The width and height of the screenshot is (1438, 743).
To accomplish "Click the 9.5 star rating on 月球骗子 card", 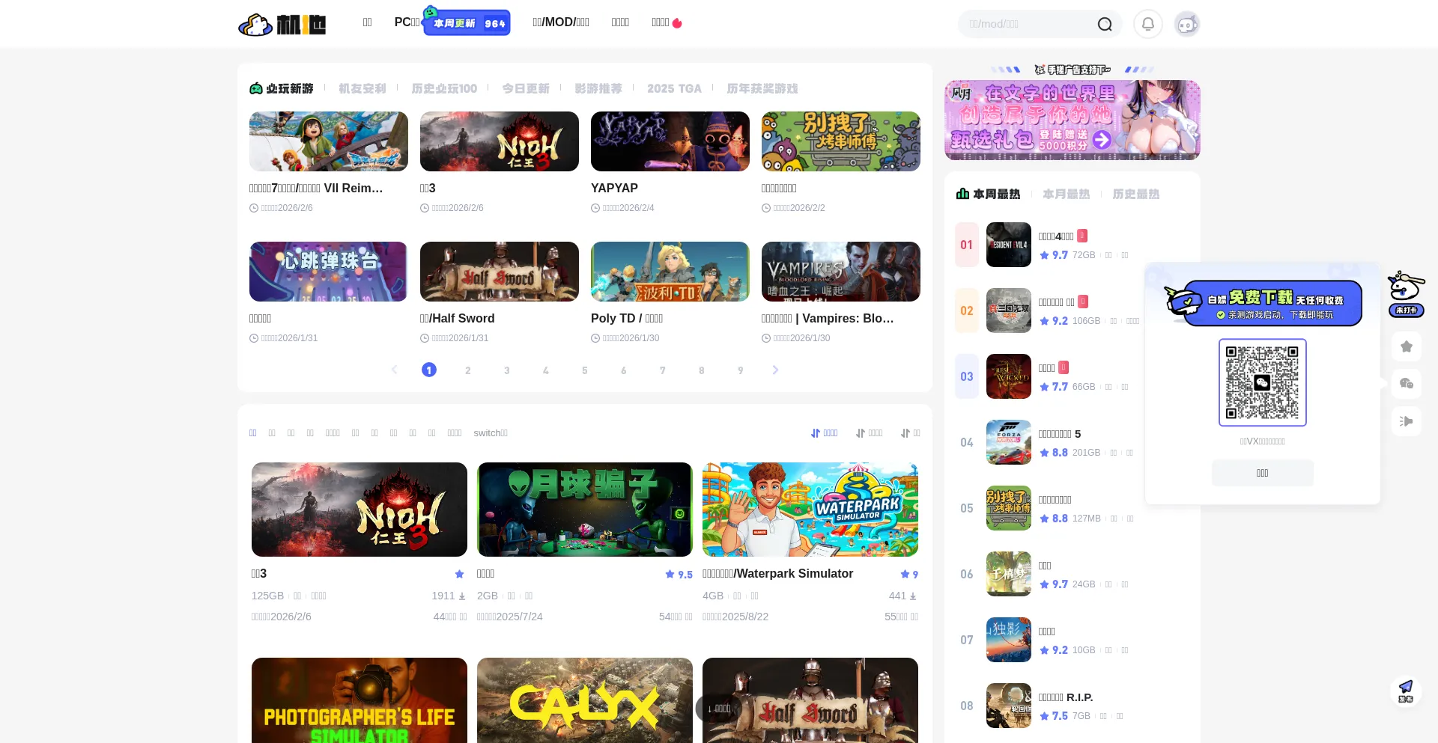I will tap(679, 574).
